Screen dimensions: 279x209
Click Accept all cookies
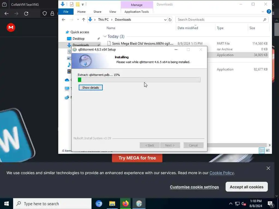[x=246, y=187]
